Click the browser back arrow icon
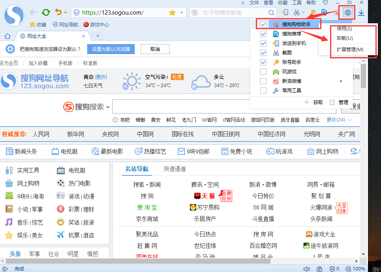The width and height of the screenshot is (381, 272). point(34,12)
